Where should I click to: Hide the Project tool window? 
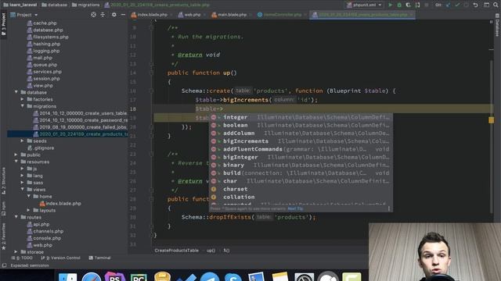click(123, 15)
